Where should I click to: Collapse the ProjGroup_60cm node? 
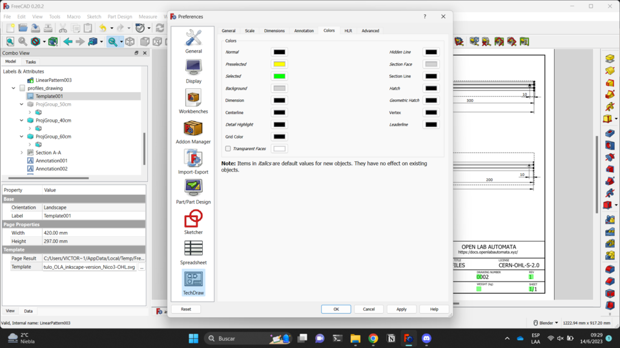[22, 137]
